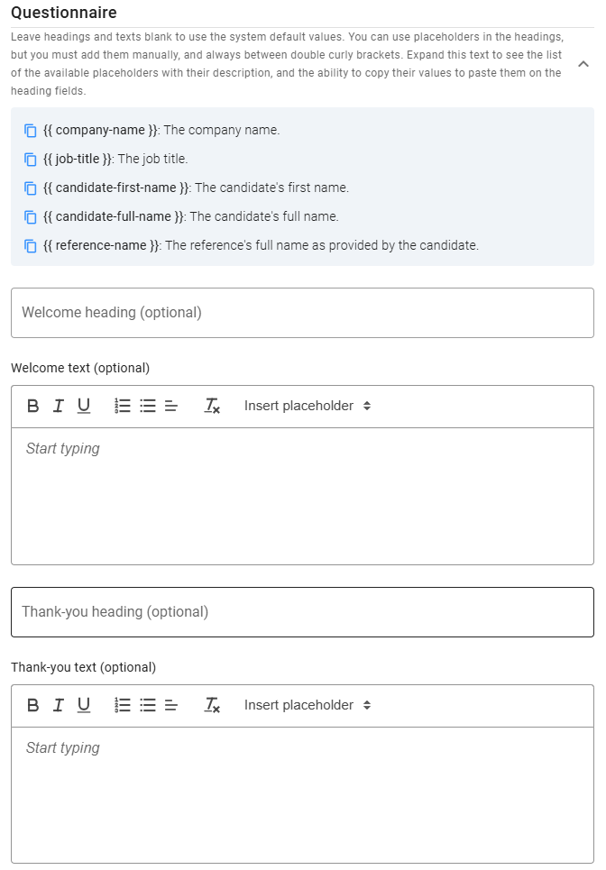Copy the {{ job-title }} placeholder
The height and width of the screenshot is (870, 606).
point(28,159)
